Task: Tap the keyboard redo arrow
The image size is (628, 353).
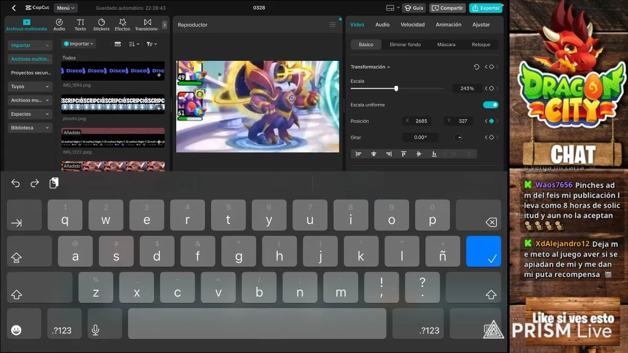Action: tap(35, 183)
